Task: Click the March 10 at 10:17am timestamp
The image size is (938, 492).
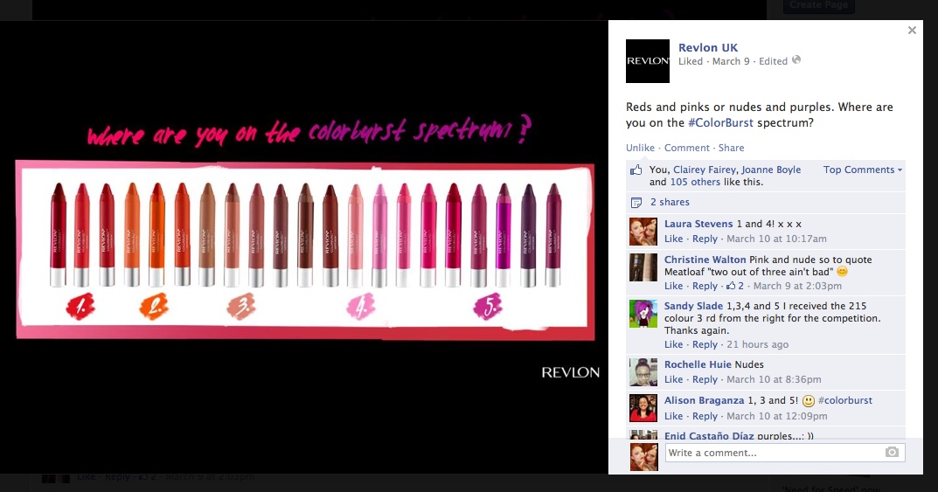Action: point(776,239)
